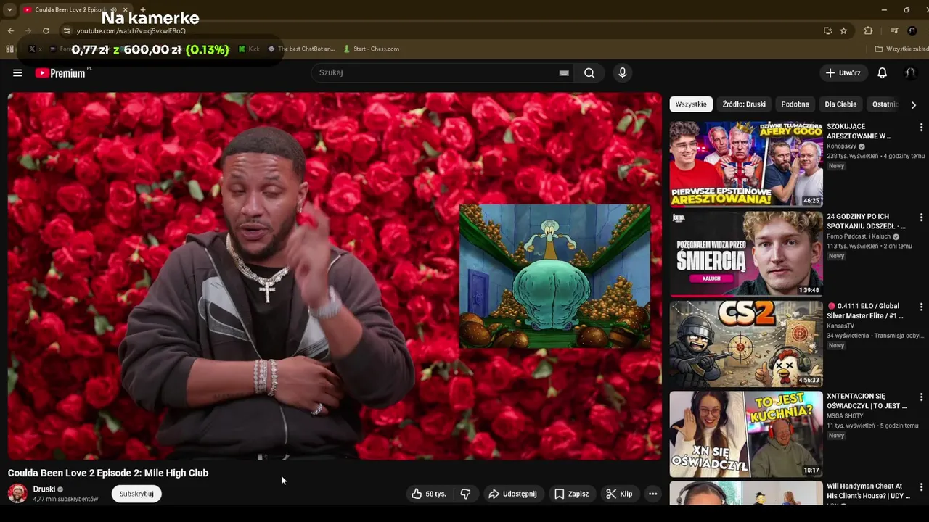Image resolution: width=929 pixels, height=522 pixels.
Task: Open the notifications bell
Action: click(x=882, y=72)
